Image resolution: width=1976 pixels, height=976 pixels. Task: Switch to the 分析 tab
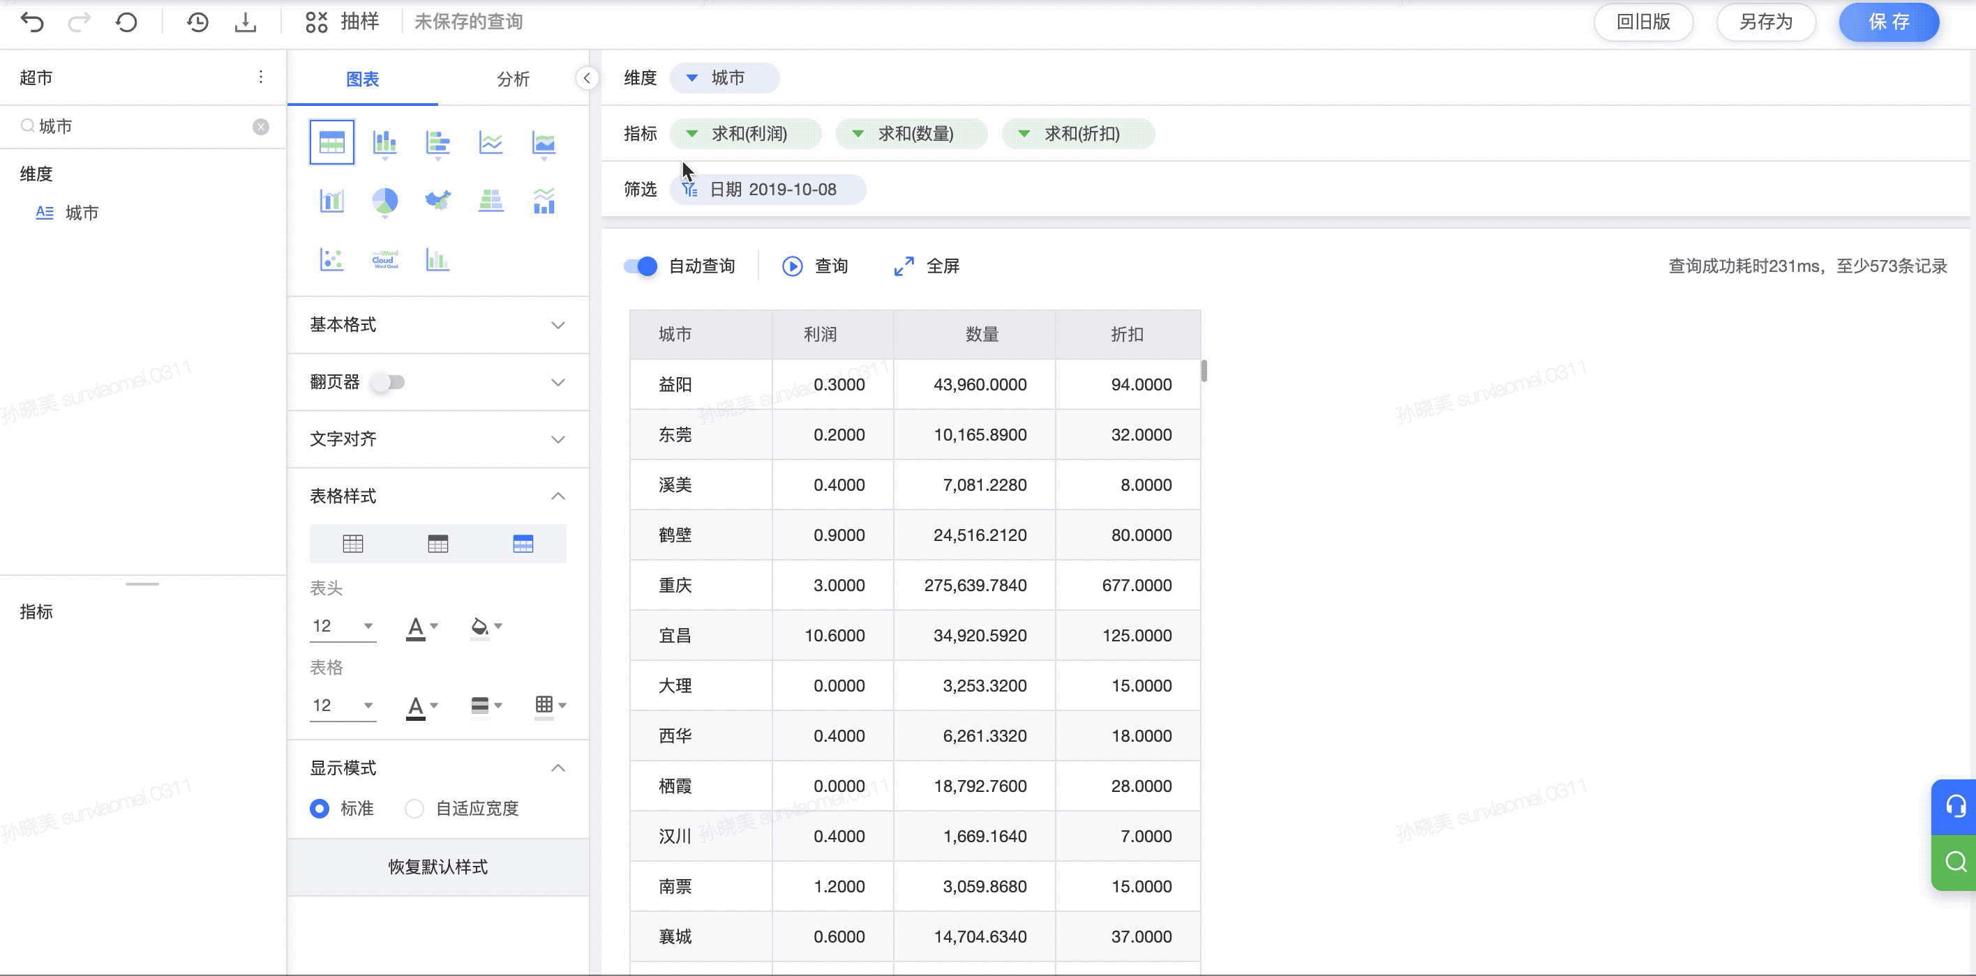click(x=513, y=79)
